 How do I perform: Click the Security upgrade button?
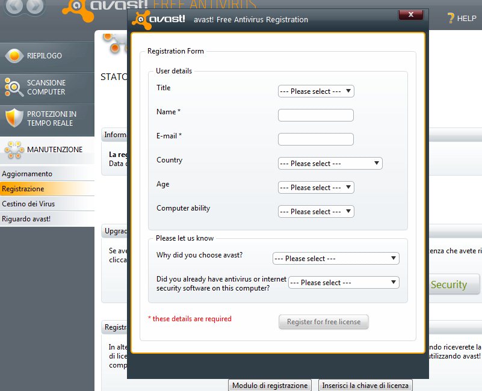pos(454,285)
